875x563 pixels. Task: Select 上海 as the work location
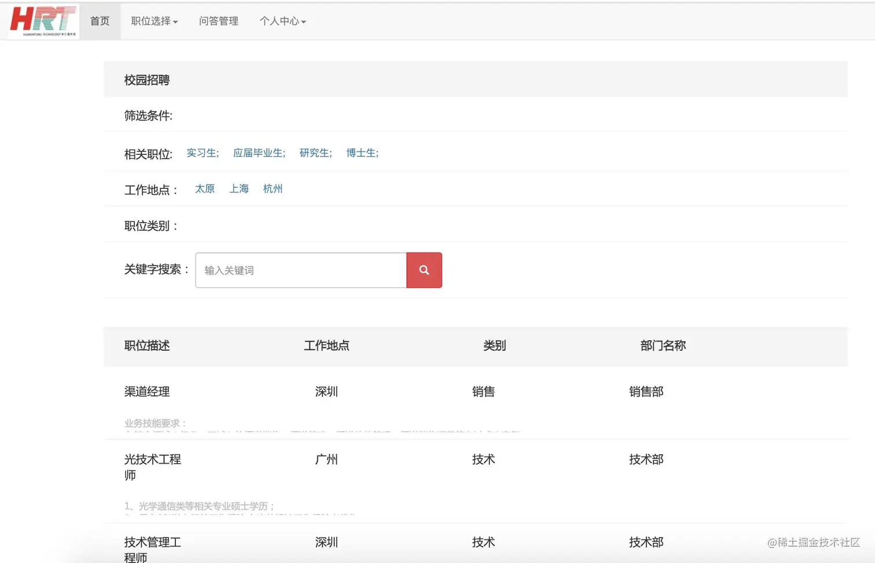click(239, 189)
